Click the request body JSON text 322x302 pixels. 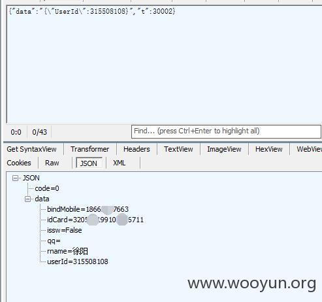point(92,11)
